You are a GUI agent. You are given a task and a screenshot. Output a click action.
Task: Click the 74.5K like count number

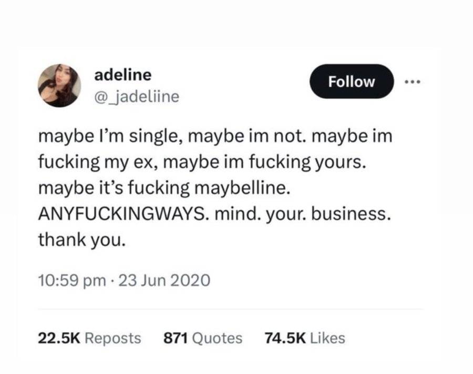click(x=285, y=338)
